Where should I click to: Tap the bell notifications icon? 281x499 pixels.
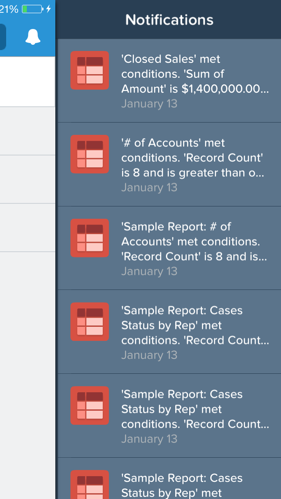coord(33,37)
